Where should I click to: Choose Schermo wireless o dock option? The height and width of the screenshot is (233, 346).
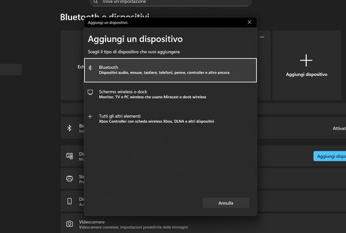click(x=170, y=94)
